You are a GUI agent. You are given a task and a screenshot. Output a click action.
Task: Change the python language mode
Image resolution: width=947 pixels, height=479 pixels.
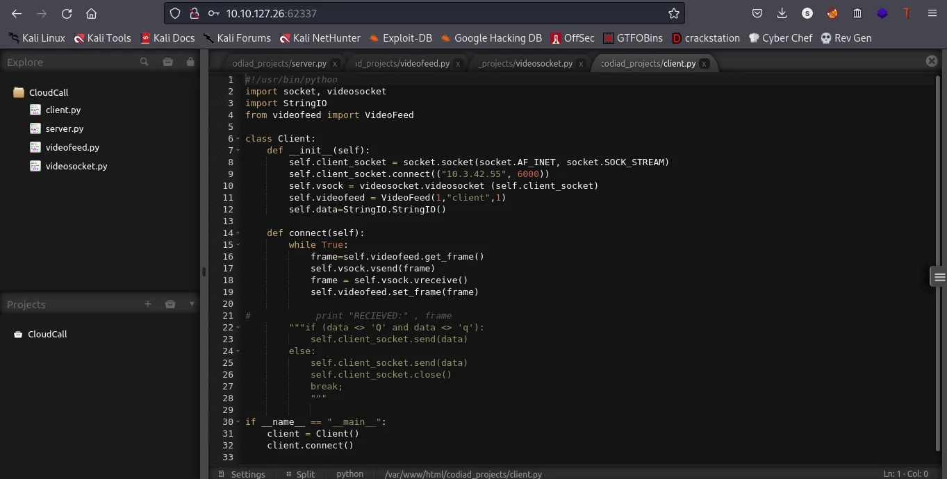point(349,474)
